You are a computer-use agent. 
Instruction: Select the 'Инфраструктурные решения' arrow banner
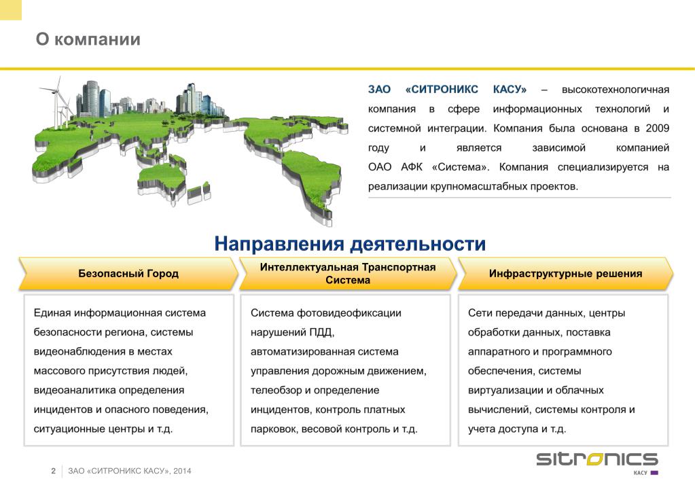[x=565, y=274]
